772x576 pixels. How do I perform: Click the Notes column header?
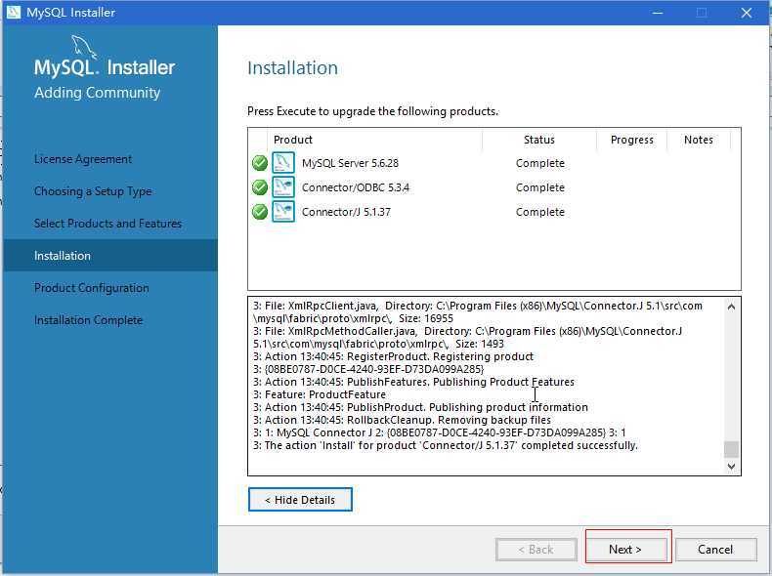pyautogui.click(x=698, y=140)
